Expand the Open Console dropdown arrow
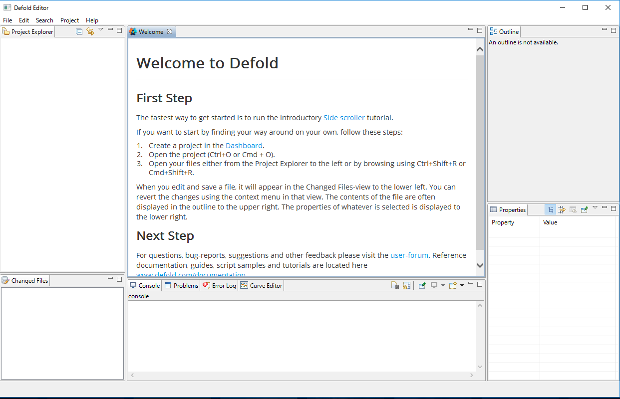 (462, 285)
